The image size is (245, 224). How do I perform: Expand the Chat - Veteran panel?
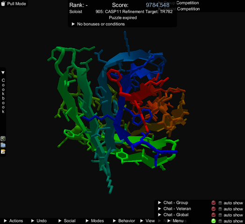point(159,209)
